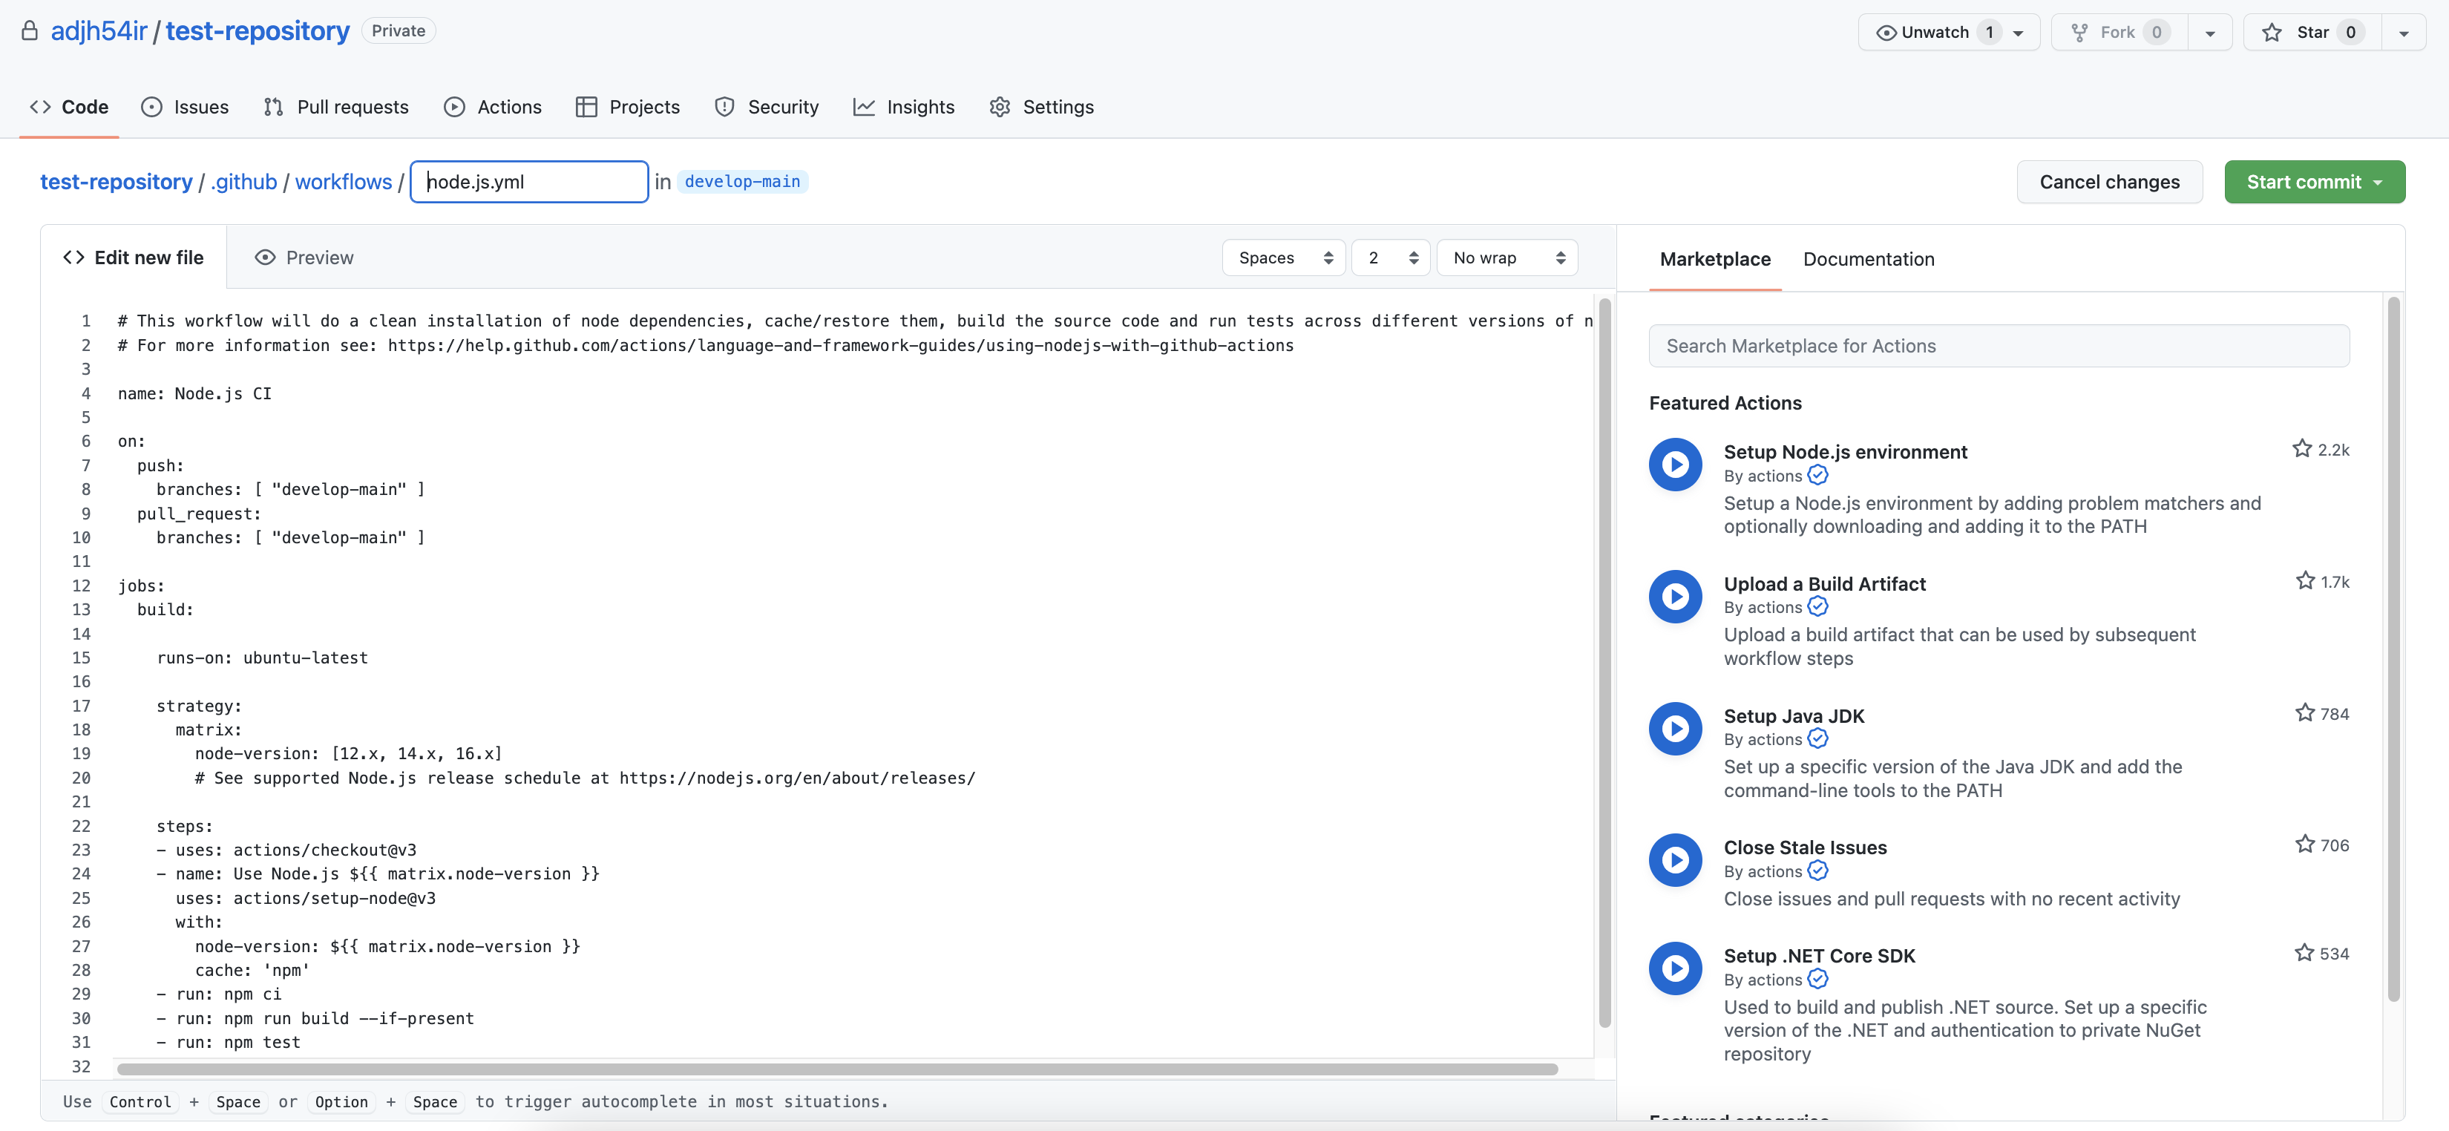Click the Setup Java JDK action icon
The image size is (2449, 1131).
[x=1675, y=728]
